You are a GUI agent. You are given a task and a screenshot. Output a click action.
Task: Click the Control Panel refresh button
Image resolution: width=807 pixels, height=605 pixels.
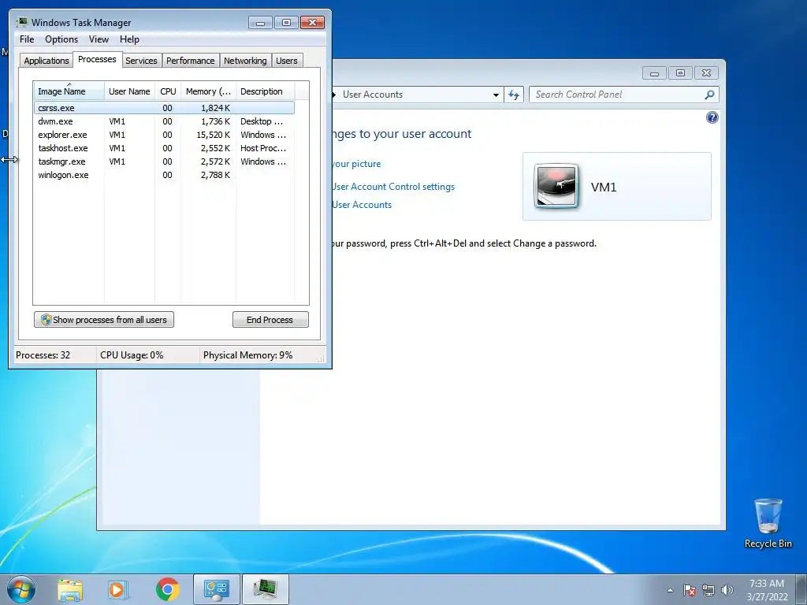pyautogui.click(x=514, y=95)
